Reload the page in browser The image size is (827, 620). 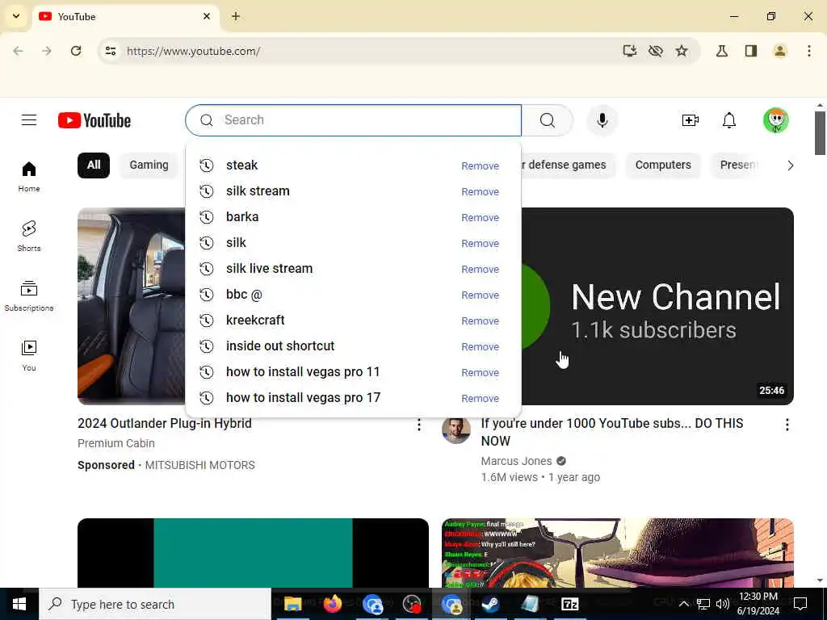(76, 51)
